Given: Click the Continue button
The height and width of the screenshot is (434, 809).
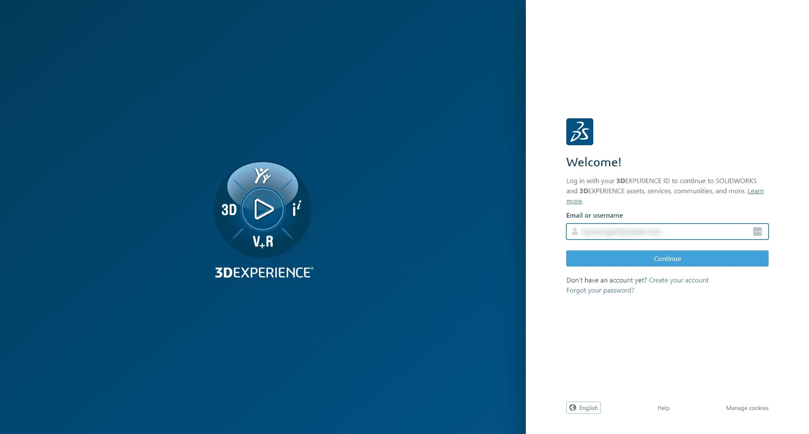Looking at the screenshot, I should (667, 258).
